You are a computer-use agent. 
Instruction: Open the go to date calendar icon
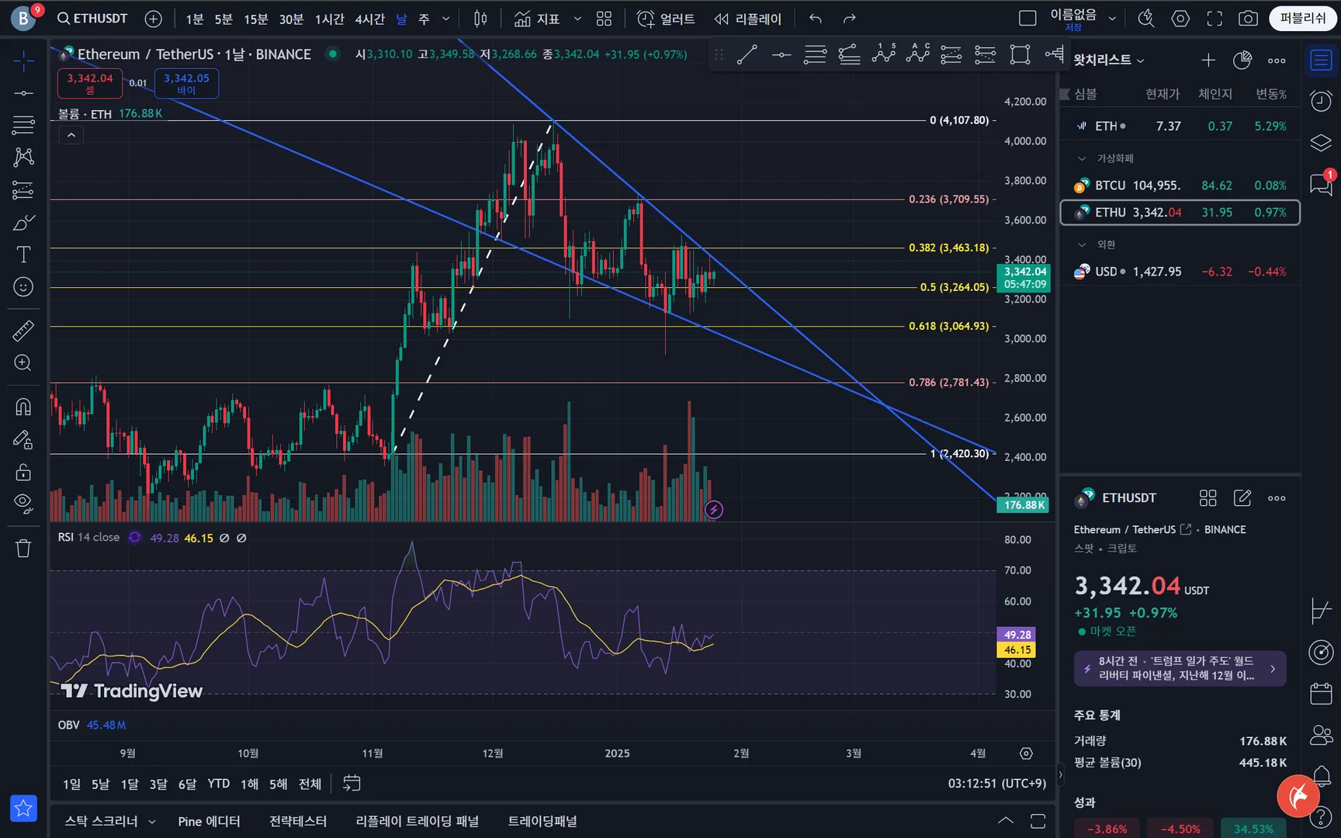(x=352, y=784)
